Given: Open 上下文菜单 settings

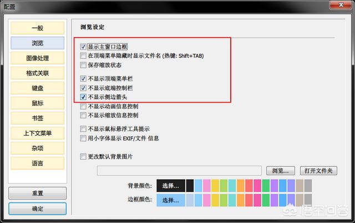Looking at the screenshot, I should pos(37,133).
